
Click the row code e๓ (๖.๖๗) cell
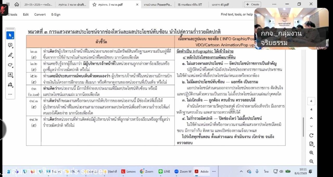pyautogui.click(x=34, y=91)
